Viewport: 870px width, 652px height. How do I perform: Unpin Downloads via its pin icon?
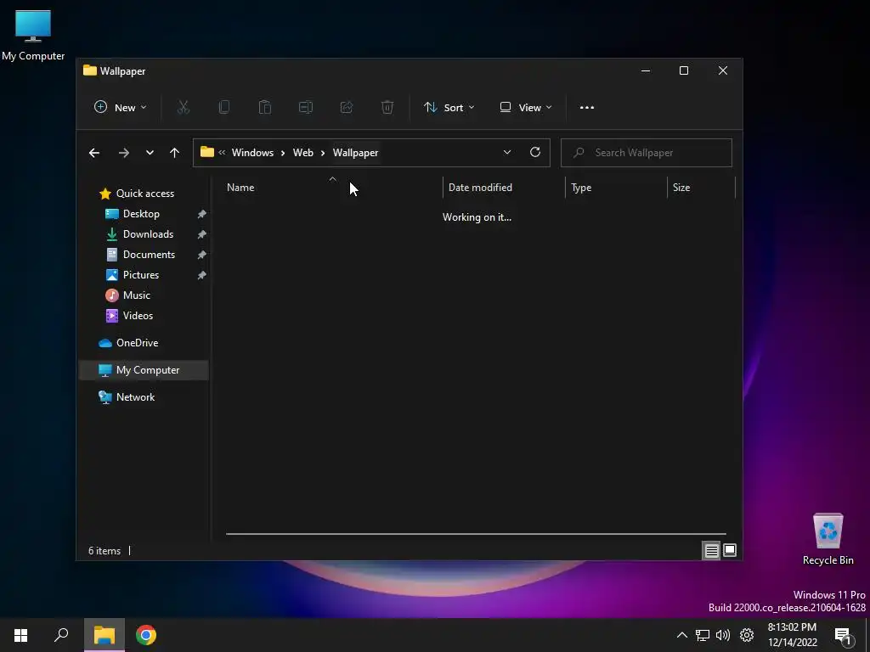coord(202,234)
